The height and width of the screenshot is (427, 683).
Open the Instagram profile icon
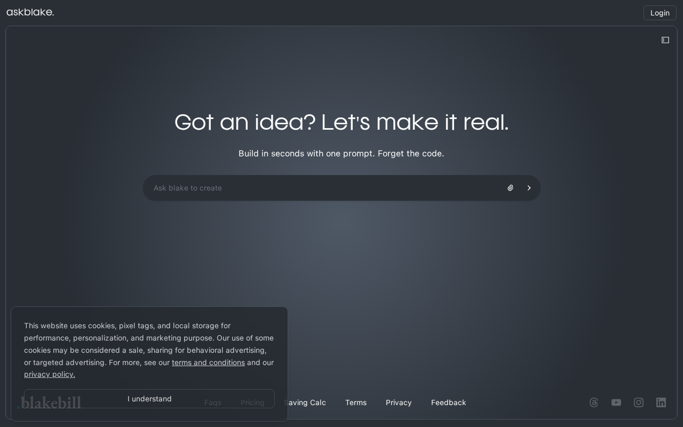coord(639,402)
